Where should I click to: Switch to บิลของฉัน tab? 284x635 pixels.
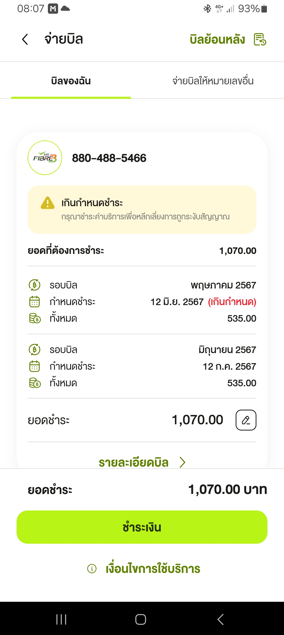pyautogui.click(x=71, y=81)
